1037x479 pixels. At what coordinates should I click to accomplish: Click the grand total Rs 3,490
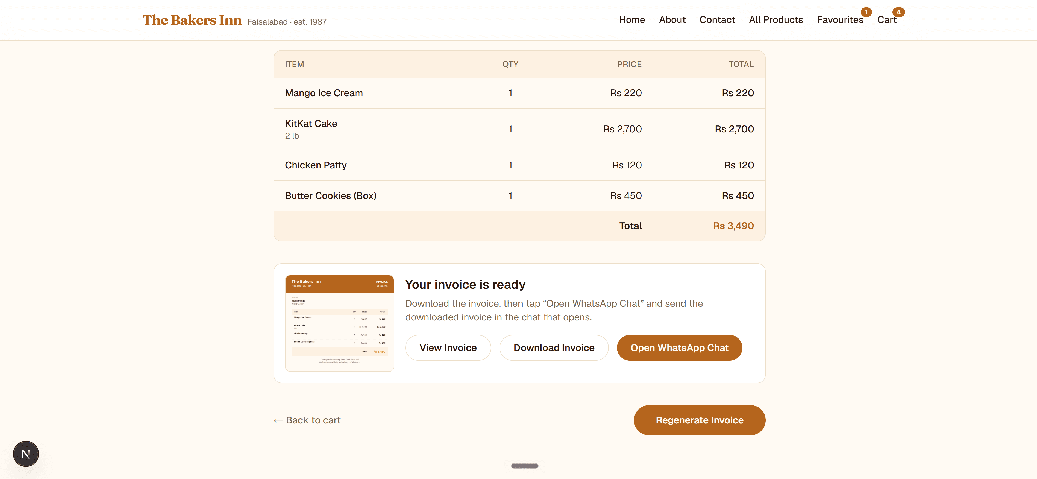tap(733, 226)
